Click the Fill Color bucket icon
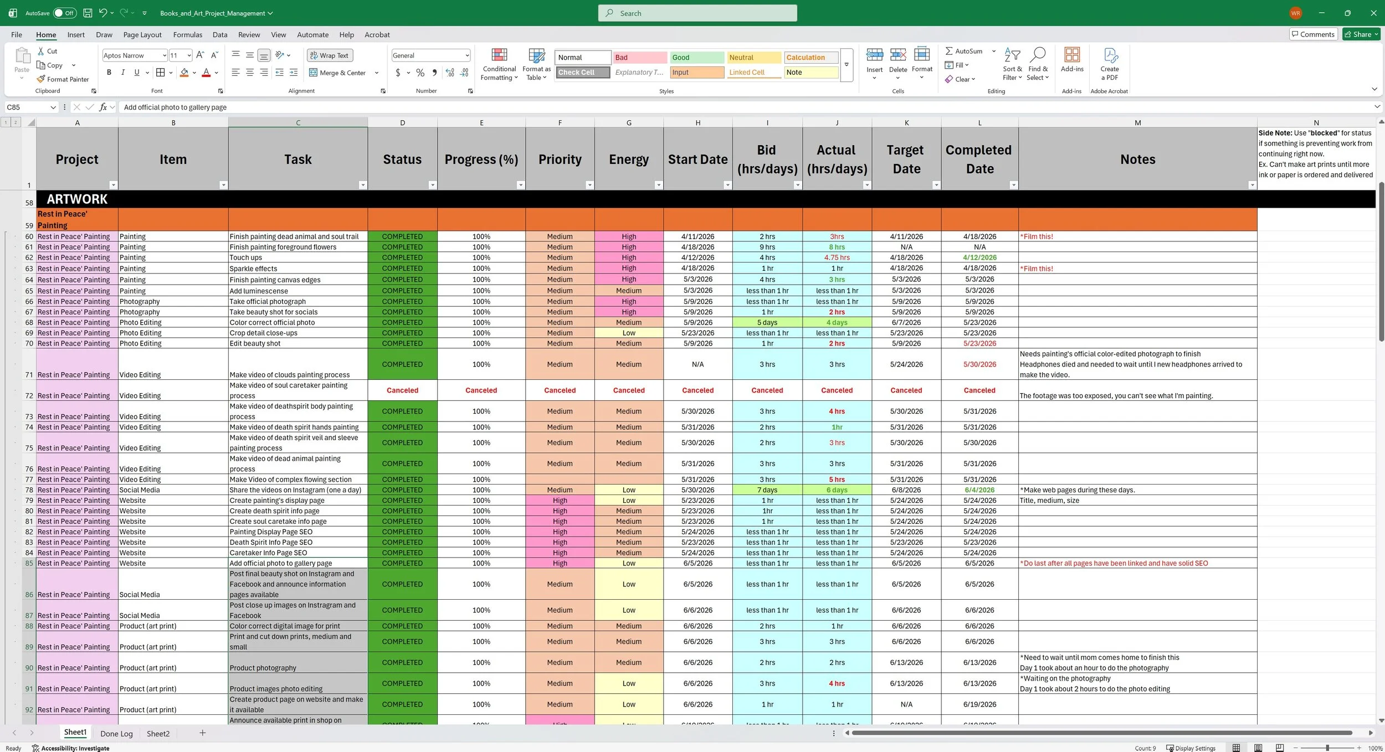Screen dimensions: 1385x752 (x=184, y=72)
